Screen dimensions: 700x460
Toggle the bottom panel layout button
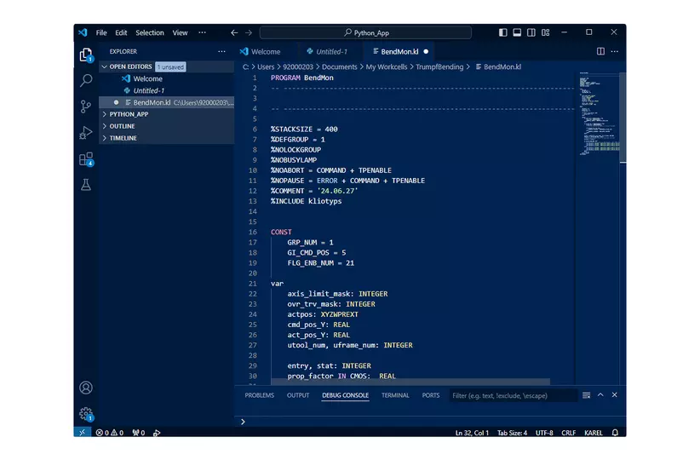(517, 32)
